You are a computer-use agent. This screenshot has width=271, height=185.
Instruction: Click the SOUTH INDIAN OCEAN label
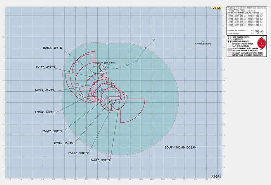[x=180, y=147]
